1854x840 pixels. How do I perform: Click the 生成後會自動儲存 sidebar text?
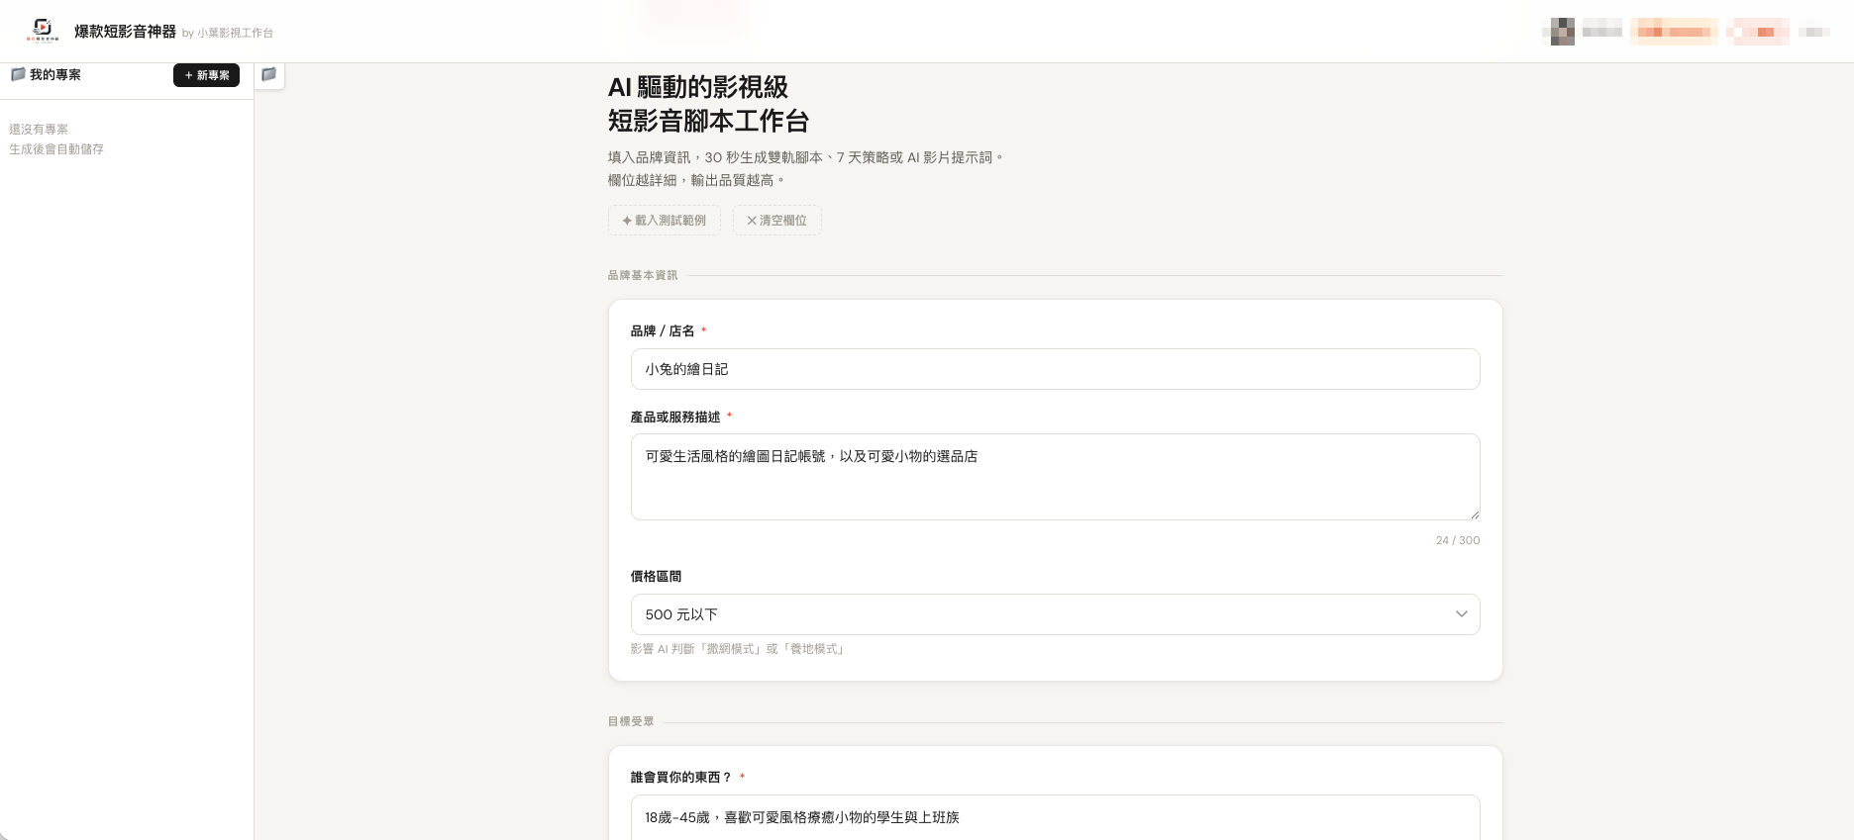(56, 149)
